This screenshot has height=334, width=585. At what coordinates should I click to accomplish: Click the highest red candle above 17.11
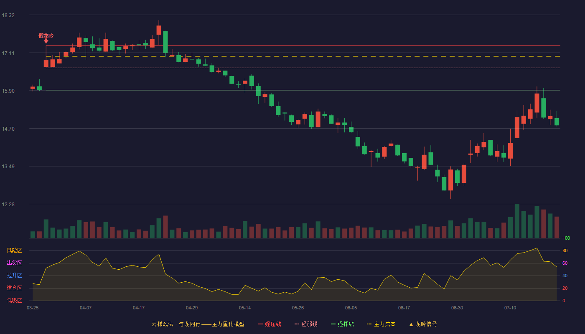159,30
